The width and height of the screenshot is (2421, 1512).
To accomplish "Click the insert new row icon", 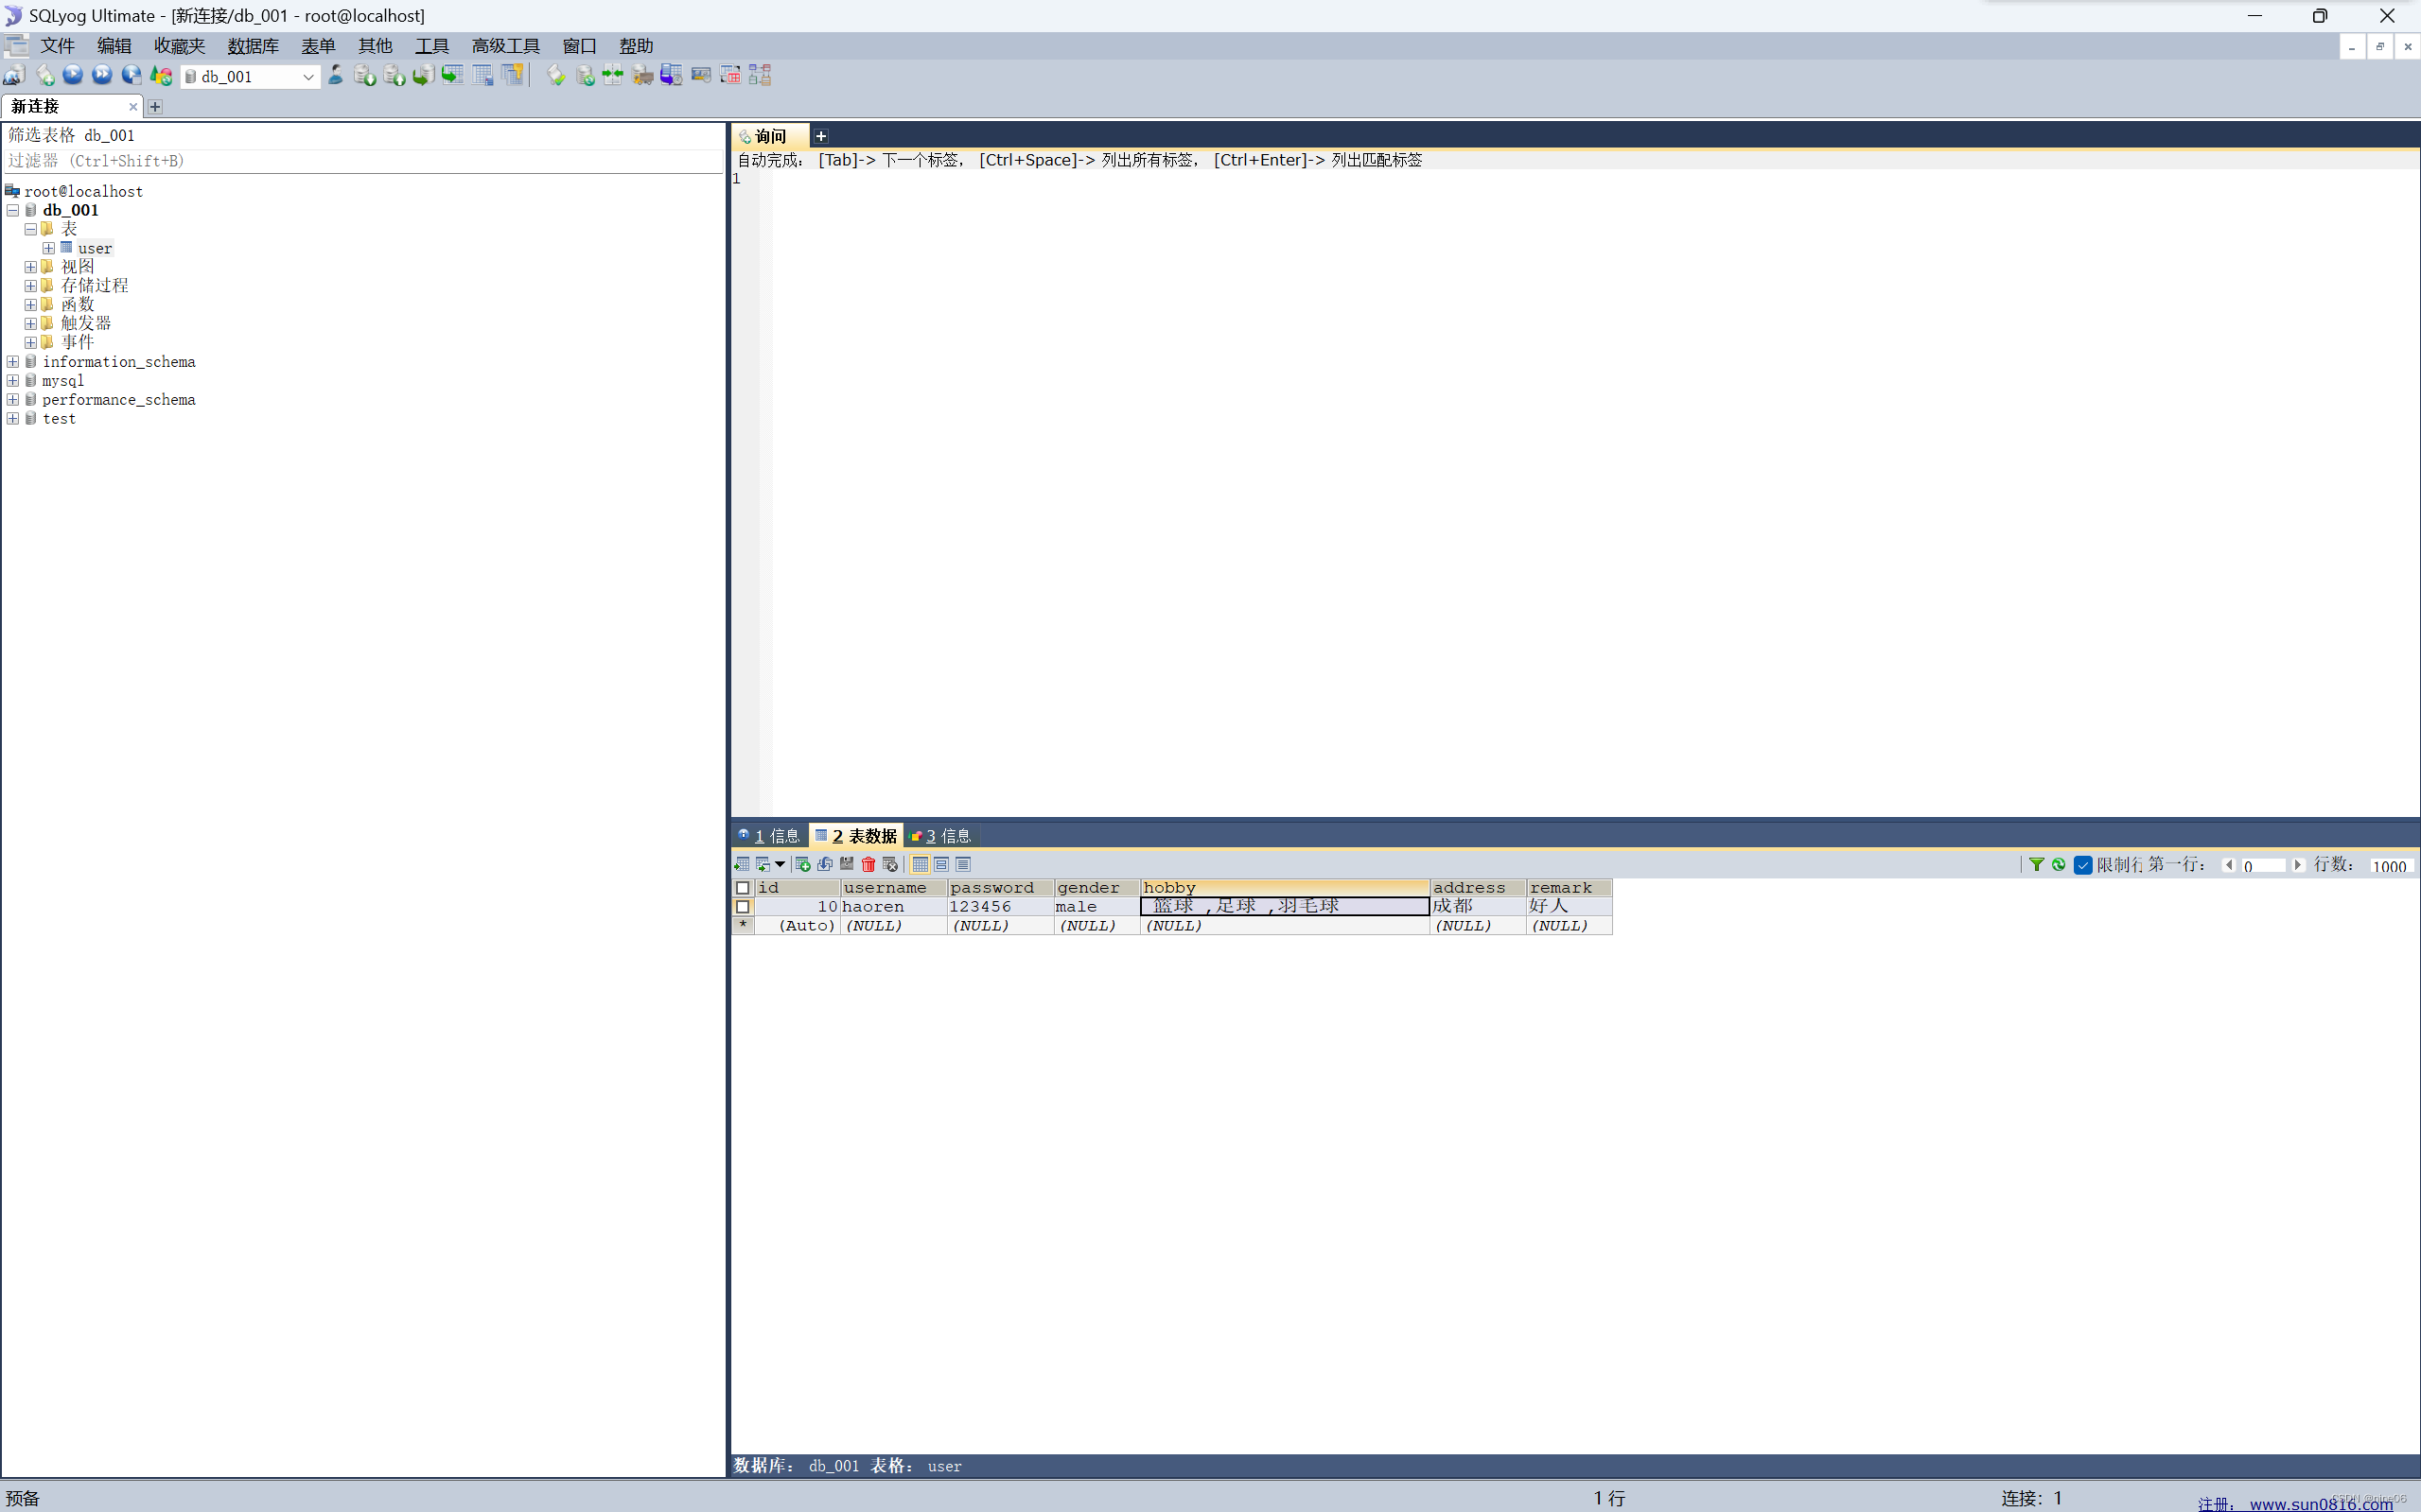I will coord(802,864).
